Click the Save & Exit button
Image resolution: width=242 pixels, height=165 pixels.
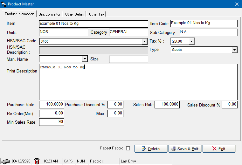tap(185, 149)
